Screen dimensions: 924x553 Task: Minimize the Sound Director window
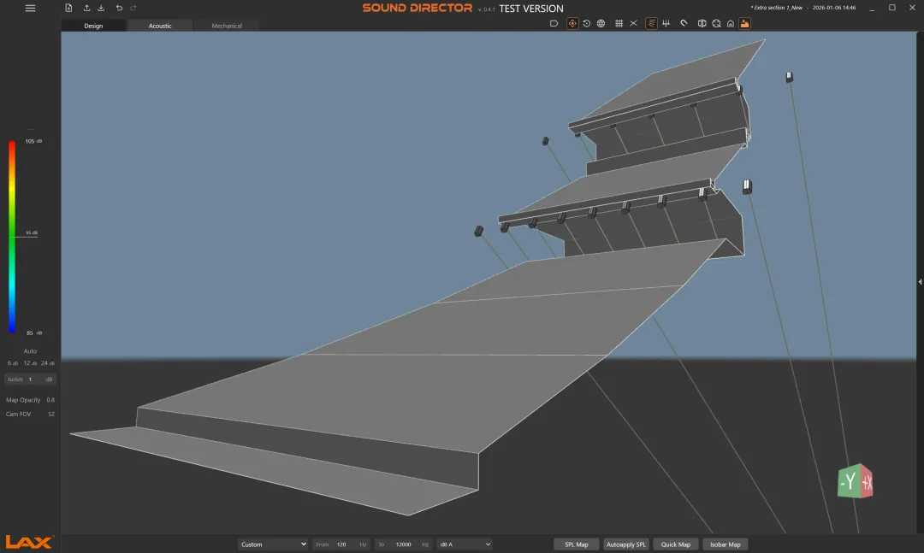coord(872,9)
